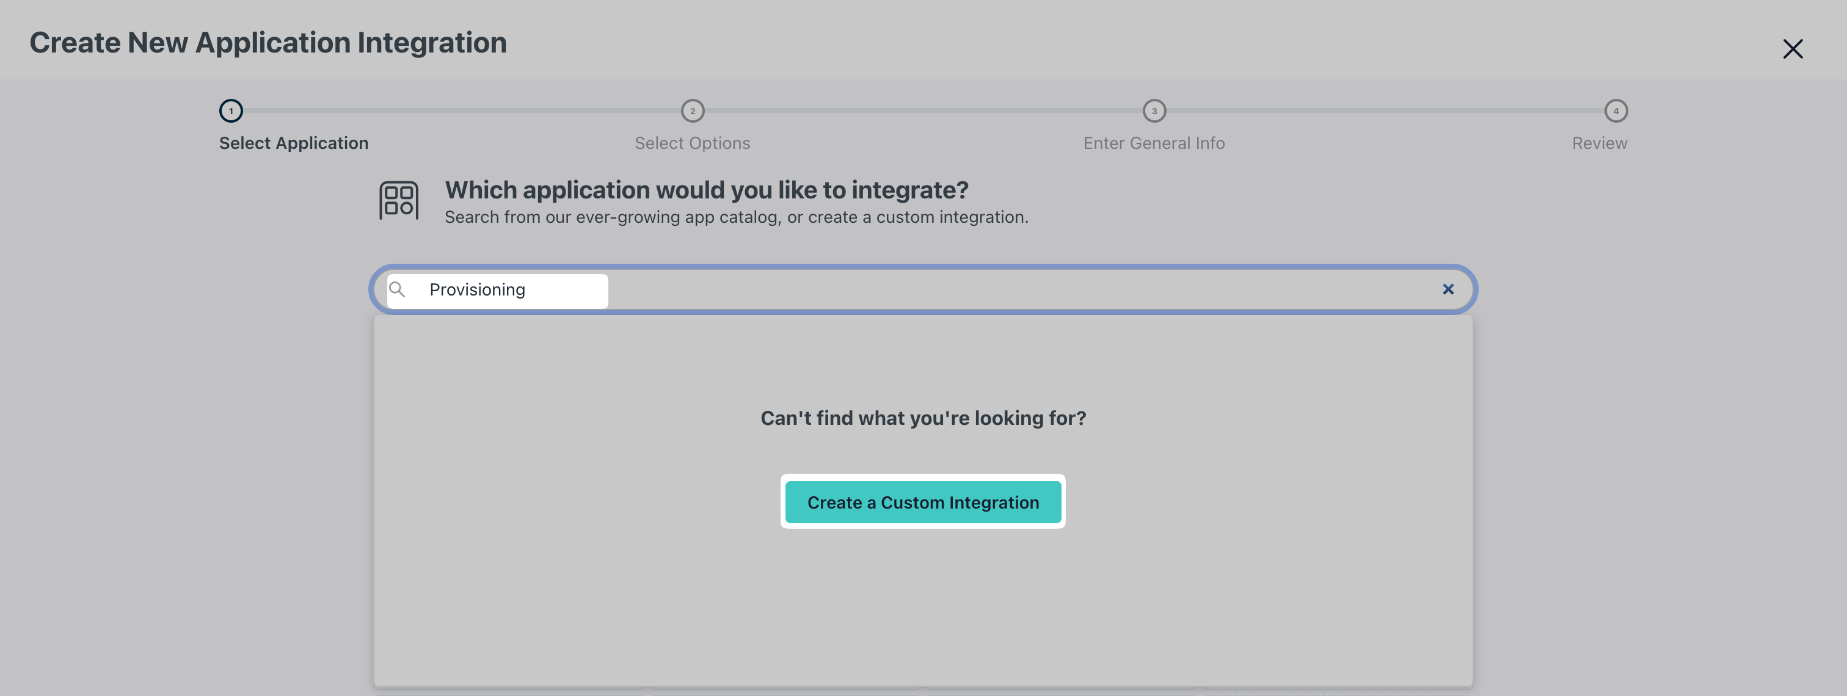The image size is (1847, 696).
Task: Select step 1 circle in the progress bar
Action: (x=230, y=112)
